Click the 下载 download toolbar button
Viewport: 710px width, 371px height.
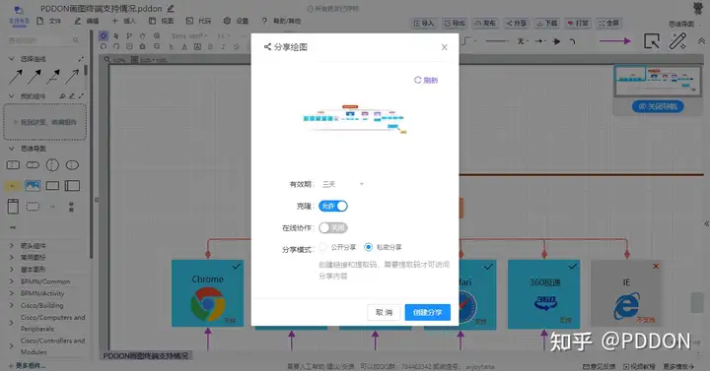click(x=547, y=23)
